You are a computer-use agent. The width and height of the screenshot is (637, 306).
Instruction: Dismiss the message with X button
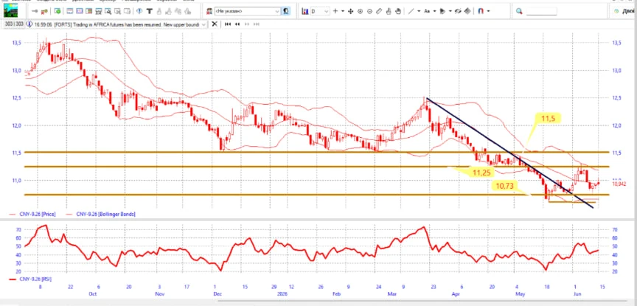pos(215,24)
